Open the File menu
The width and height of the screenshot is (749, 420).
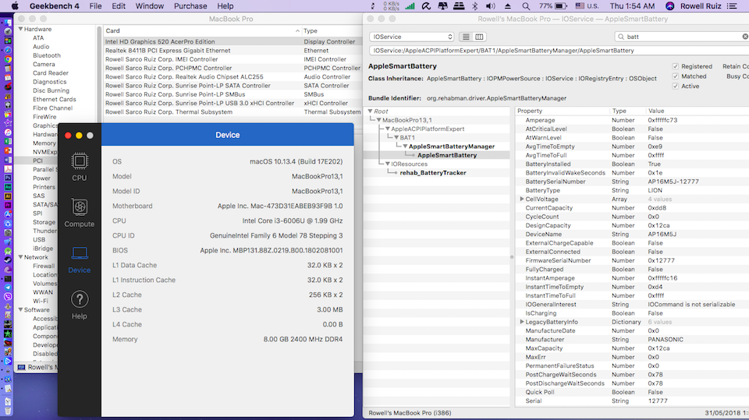click(95, 6)
